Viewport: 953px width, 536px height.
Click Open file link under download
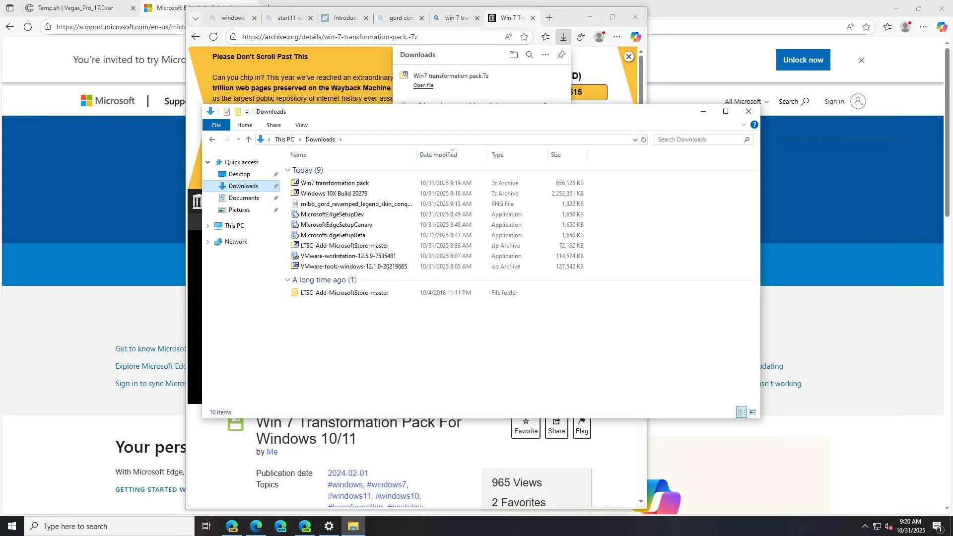pos(423,85)
